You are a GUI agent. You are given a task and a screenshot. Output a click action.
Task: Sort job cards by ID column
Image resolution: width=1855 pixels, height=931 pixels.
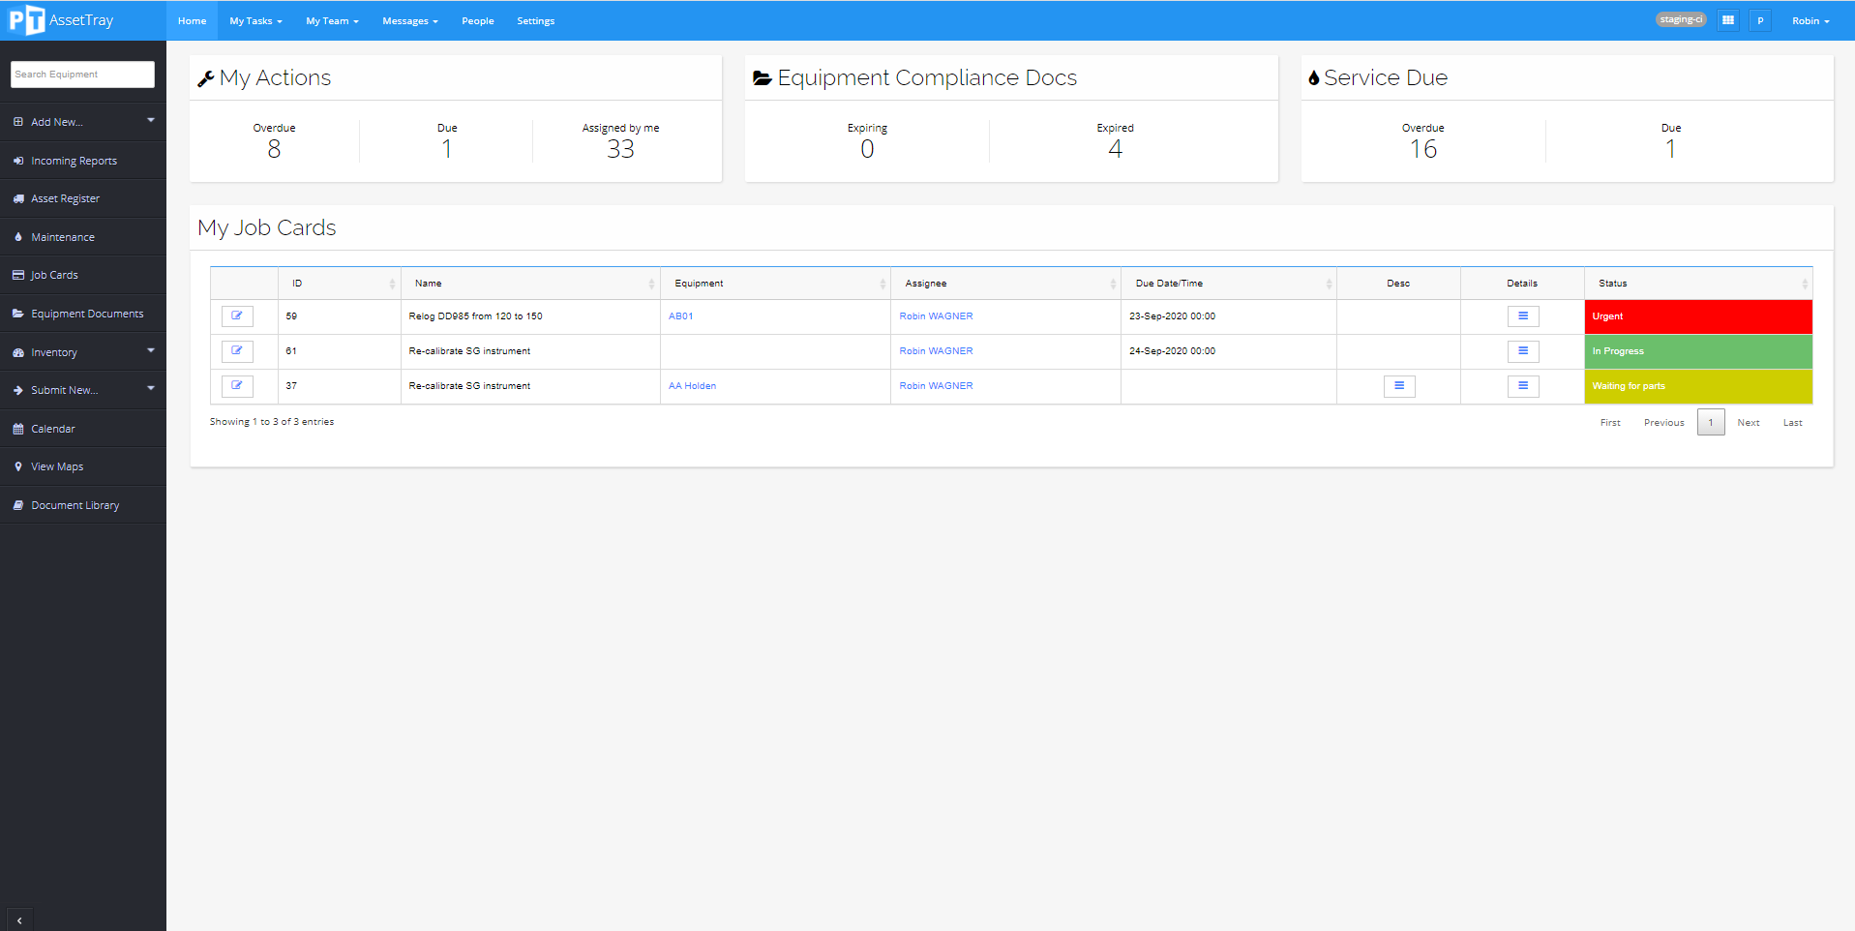pyautogui.click(x=339, y=284)
